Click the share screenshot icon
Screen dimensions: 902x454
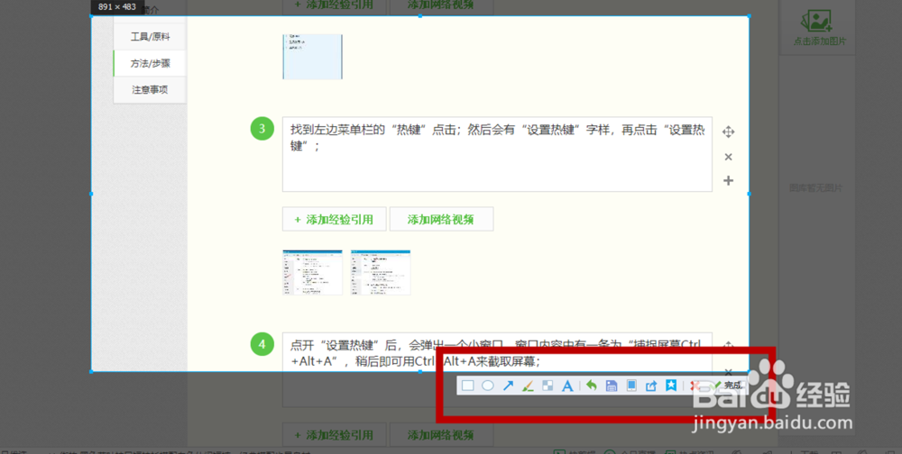[650, 386]
